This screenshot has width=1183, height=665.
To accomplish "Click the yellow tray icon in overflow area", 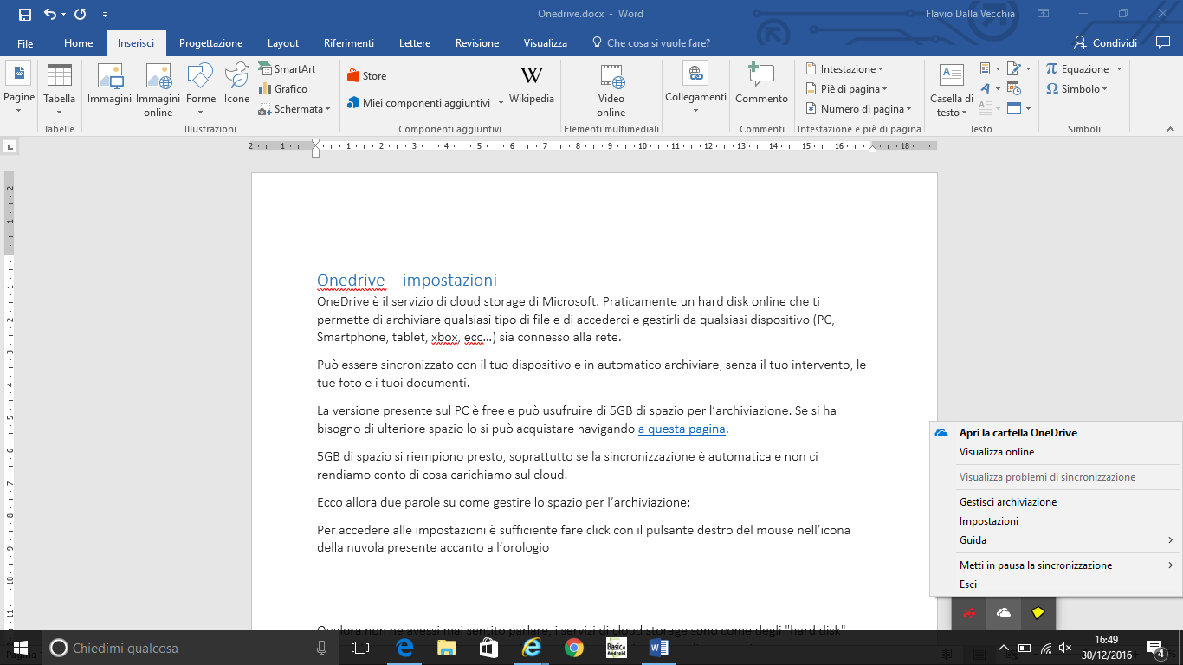I will 1038,613.
